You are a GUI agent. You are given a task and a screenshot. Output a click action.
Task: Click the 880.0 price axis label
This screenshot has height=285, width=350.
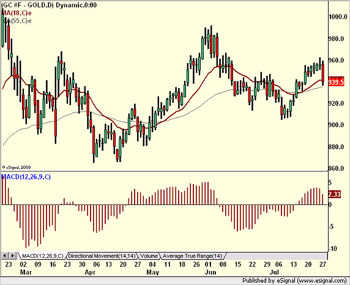click(x=336, y=147)
